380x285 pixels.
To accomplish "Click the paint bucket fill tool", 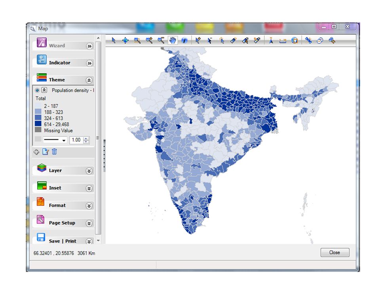I will click(x=245, y=40).
